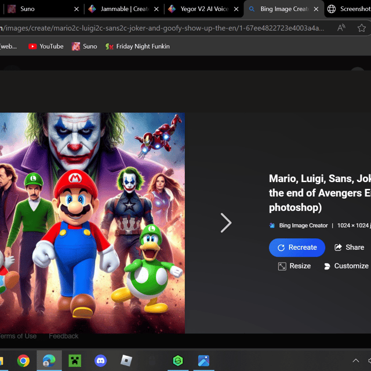Click the Recreate button
Image resolution: width=371 pixels, height=371 pixels.
click(297, 248)
